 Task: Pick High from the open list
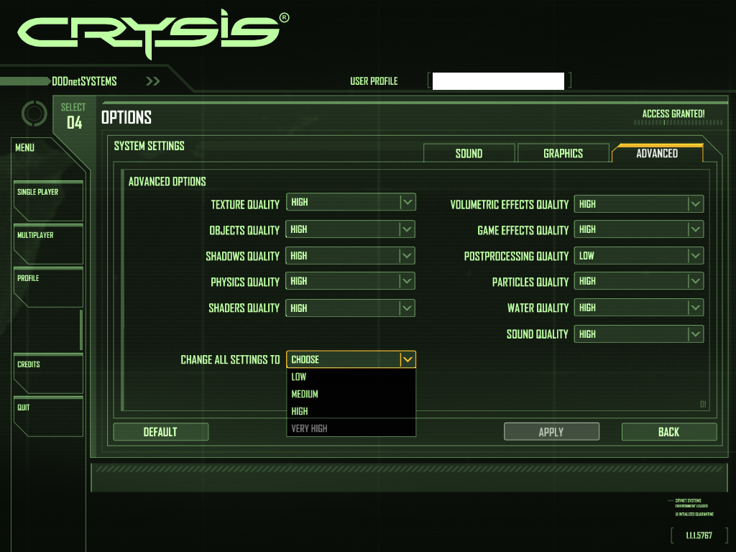coord(351,411)
